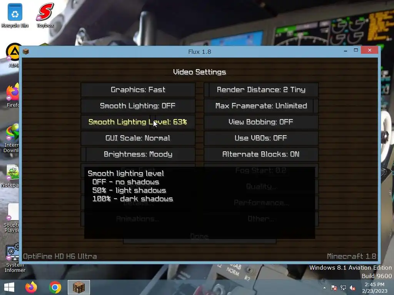Open the network tray icon
This screenshot has height=295, width=394.
[x=343, y=288]
